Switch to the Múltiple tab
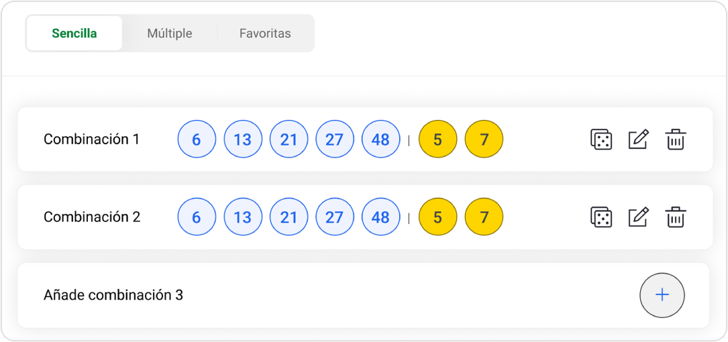 pos(170,34)
